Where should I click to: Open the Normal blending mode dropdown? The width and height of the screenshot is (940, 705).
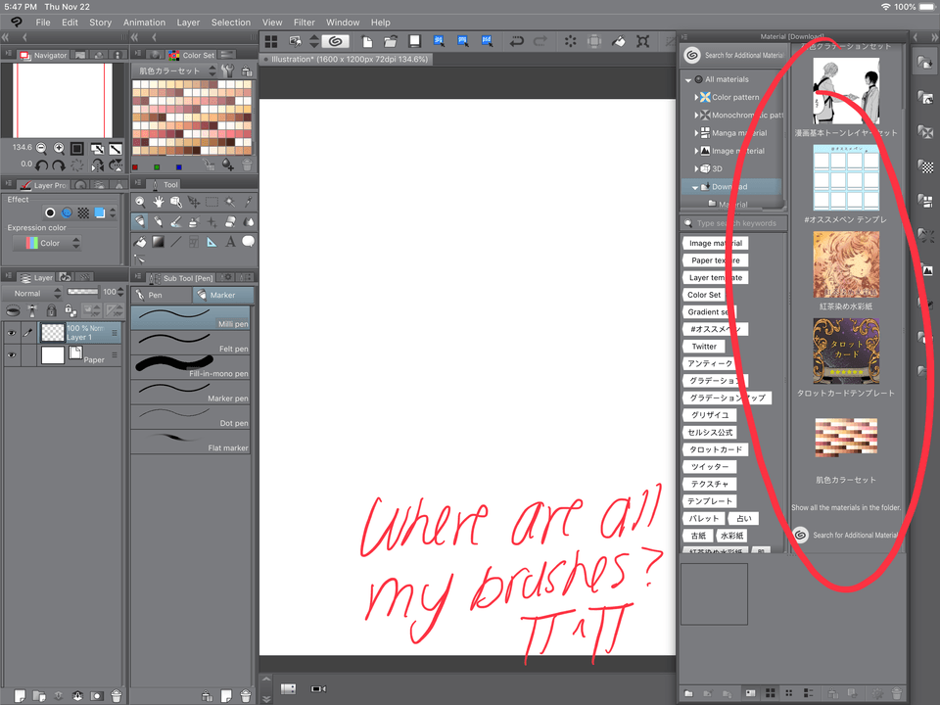tap(35, 293)
